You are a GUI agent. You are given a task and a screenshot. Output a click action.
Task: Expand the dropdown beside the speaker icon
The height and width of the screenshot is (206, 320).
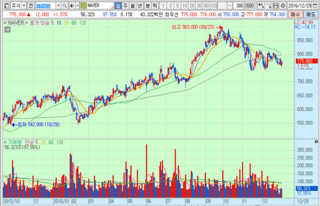(x=77, y=5)
